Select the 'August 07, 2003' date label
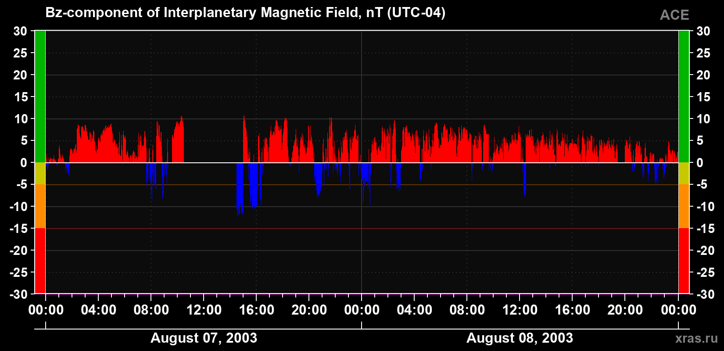Viewport: 724px width, 351px height. coord(204,338)
